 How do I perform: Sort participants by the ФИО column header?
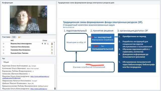[x=12, y=40]
